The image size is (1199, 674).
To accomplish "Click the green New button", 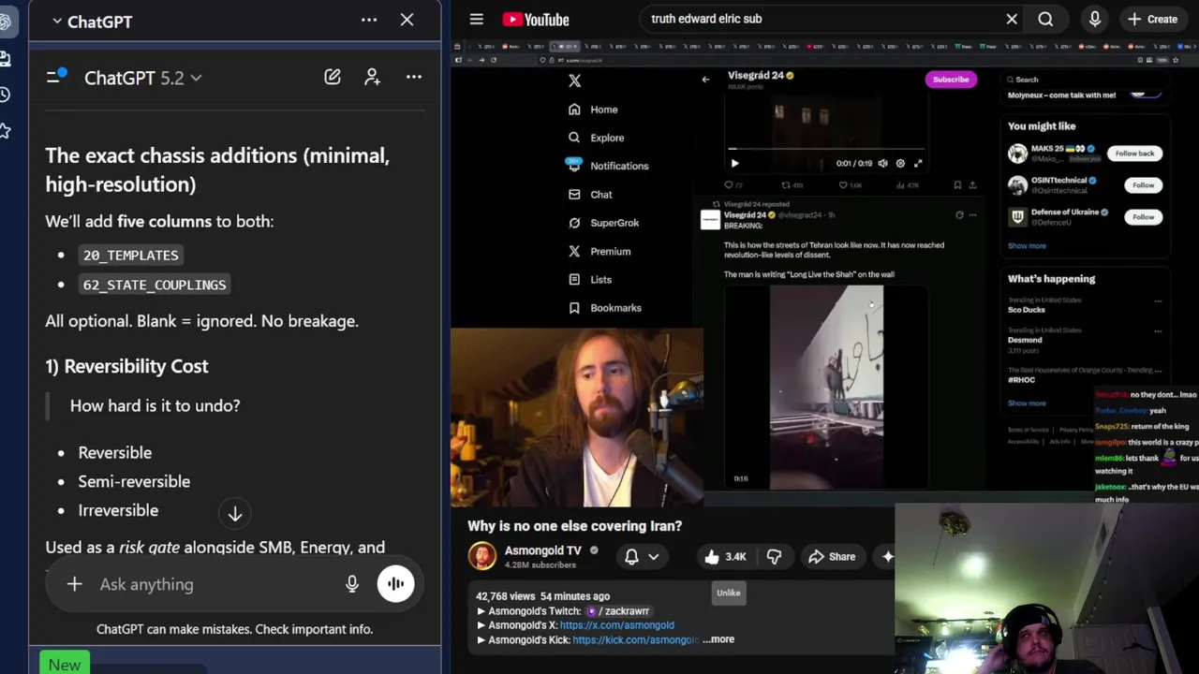I will pyautogui.click(x=65, y=664).
